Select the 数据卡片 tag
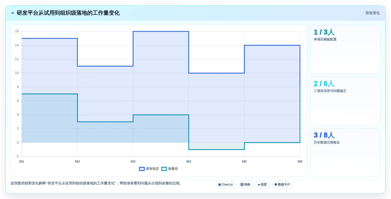This screenshot has width=391, height=199. 282,185
